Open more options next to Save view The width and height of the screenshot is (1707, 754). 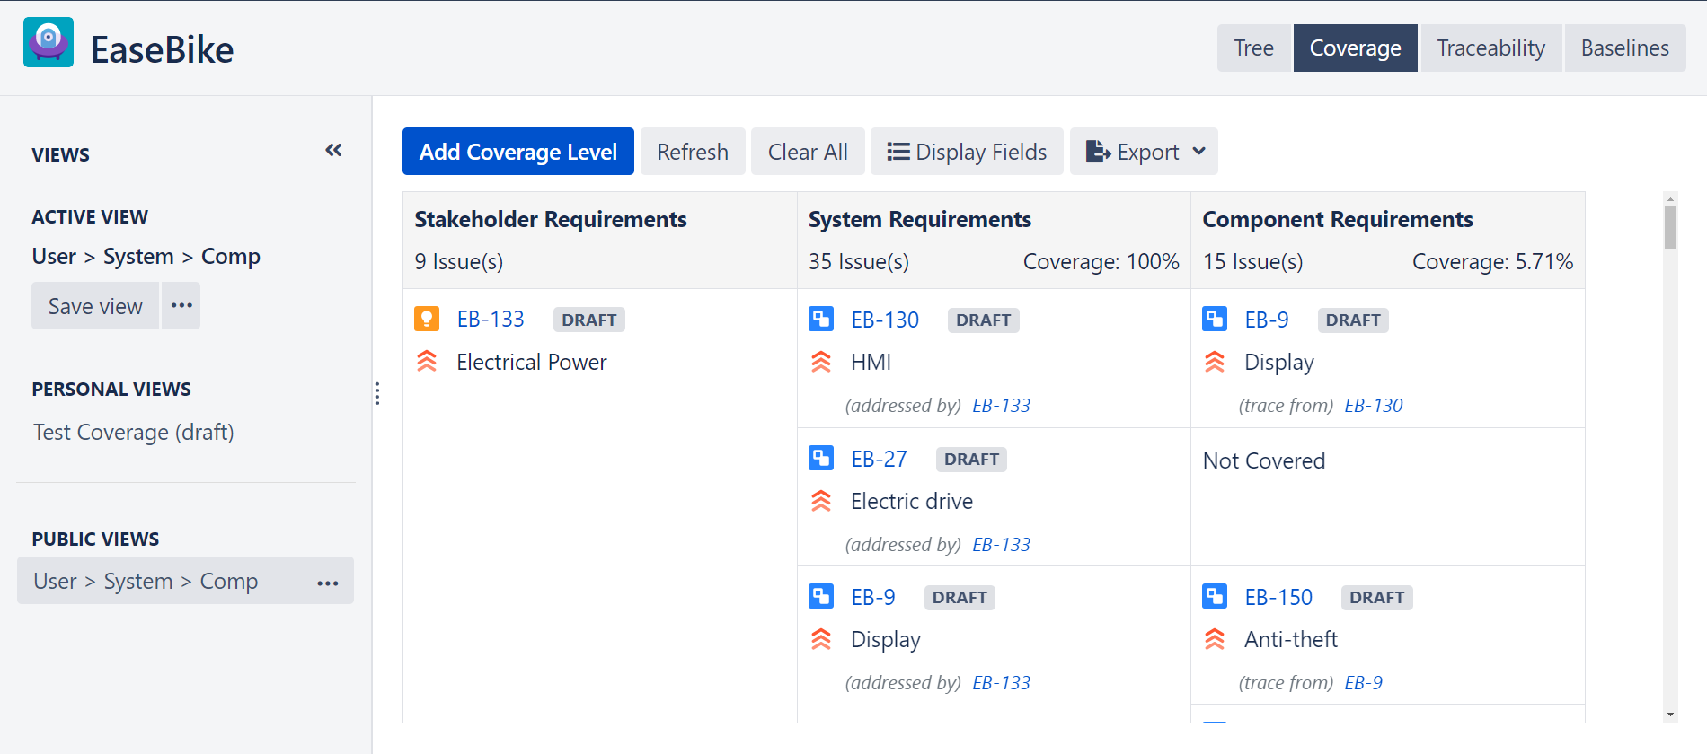(x=181, y=305)
